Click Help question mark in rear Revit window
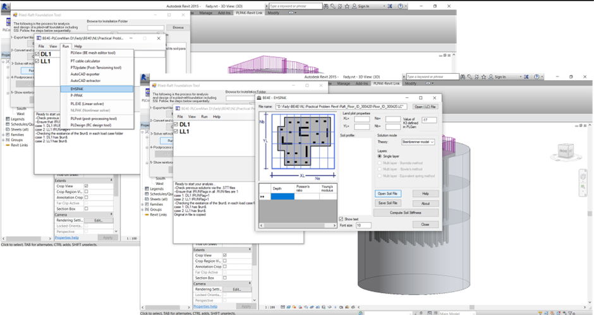This screenshot has width=594, height=315. (400, 6)
